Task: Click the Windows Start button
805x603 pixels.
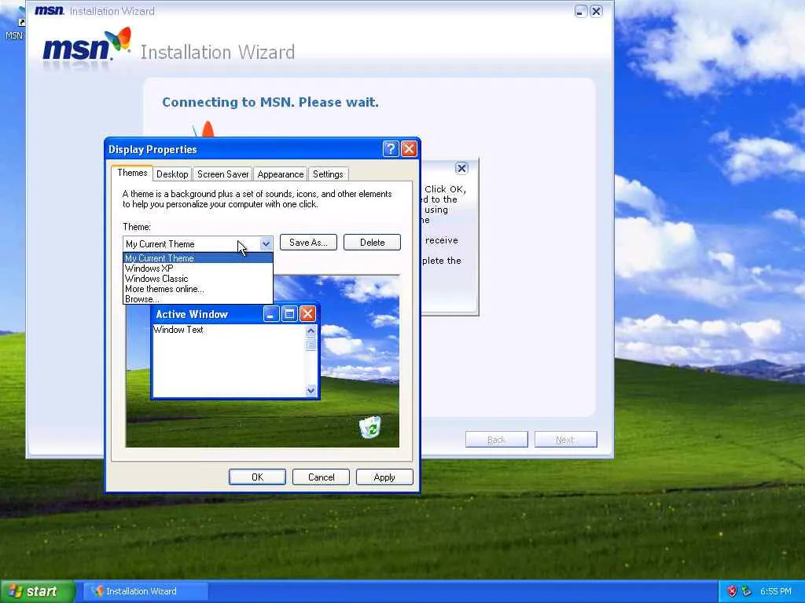Action: [x=38, y=592]
